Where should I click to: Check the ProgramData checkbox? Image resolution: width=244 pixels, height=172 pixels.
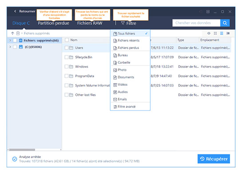tap(67, 76)
